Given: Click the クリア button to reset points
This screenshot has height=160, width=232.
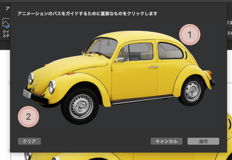Looking at the screenshot, I should click(x=29, y=141).
